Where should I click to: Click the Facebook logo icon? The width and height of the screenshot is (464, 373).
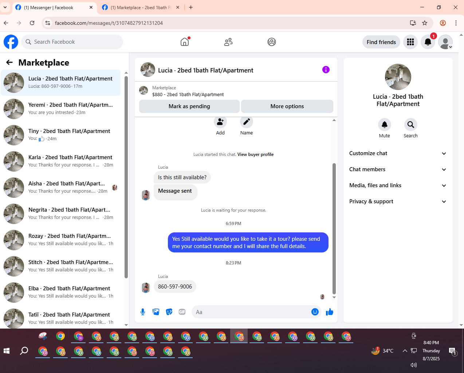click(x=11, y=42)
